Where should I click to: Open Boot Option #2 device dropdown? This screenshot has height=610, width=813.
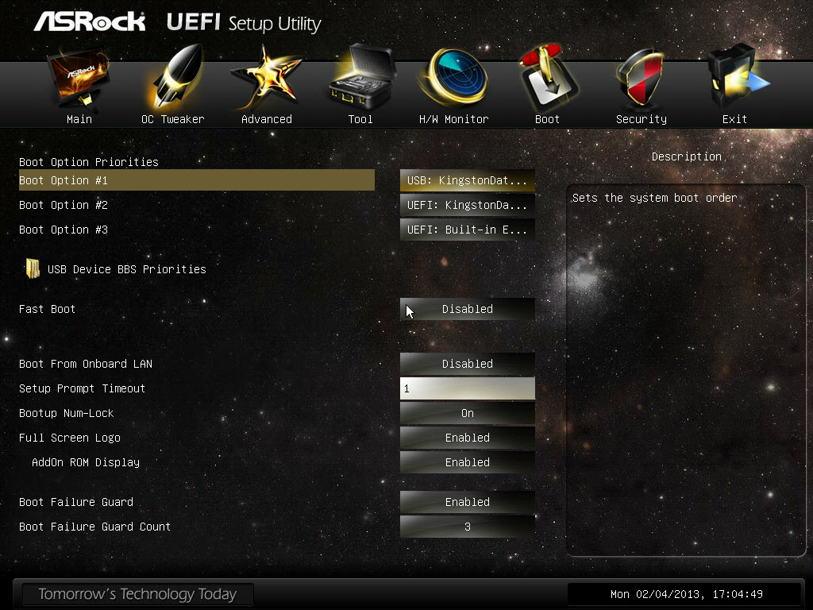coord(467,206)
